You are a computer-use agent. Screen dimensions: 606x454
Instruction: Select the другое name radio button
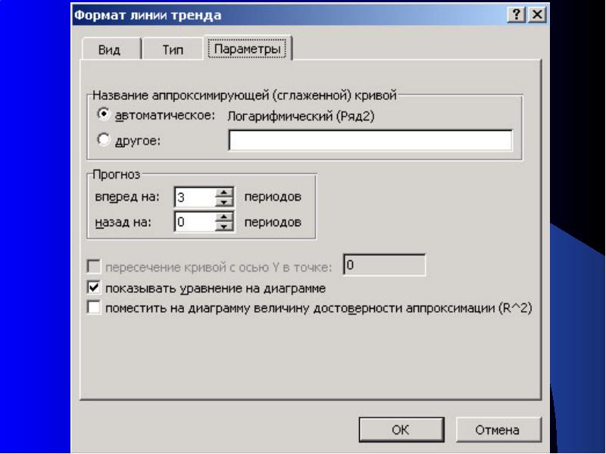point(103,139)
